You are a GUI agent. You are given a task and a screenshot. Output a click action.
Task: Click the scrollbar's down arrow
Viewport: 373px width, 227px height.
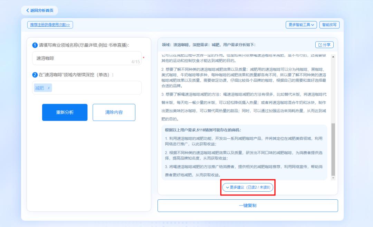click(x=333, y=177)
